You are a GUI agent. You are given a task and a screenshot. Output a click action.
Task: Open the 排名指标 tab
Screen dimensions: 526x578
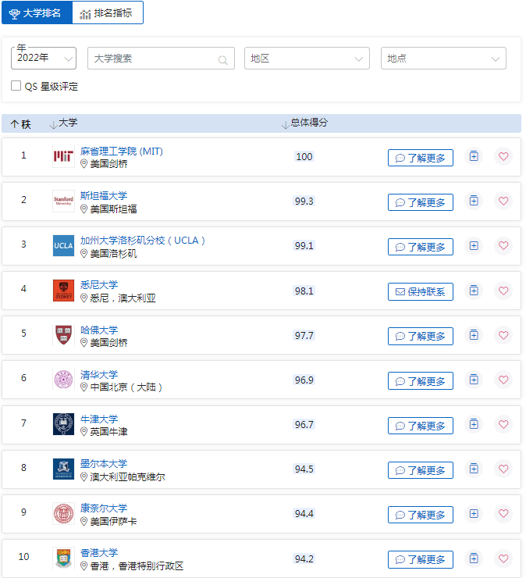click(x=108, y=13)
